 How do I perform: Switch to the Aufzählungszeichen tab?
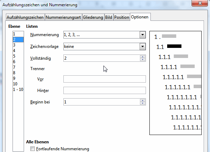[x=25, y=17]
